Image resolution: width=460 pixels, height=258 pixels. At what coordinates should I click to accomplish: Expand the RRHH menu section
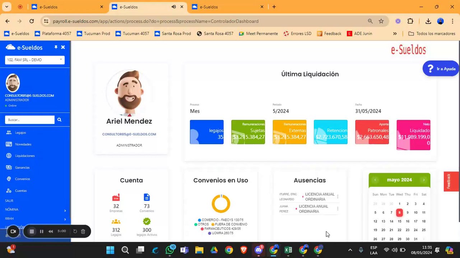[35, 219]
